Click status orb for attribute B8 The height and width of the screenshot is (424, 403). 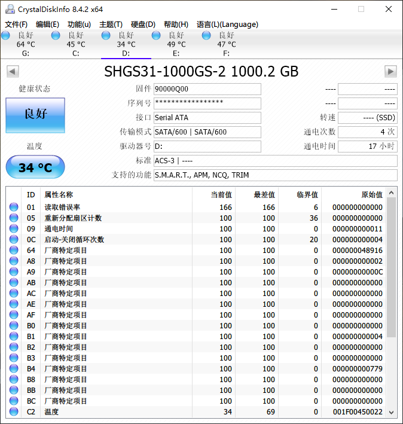14,379
